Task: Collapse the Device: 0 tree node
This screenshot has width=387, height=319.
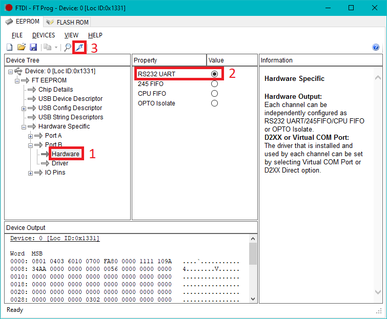Action: pos(10,72)
